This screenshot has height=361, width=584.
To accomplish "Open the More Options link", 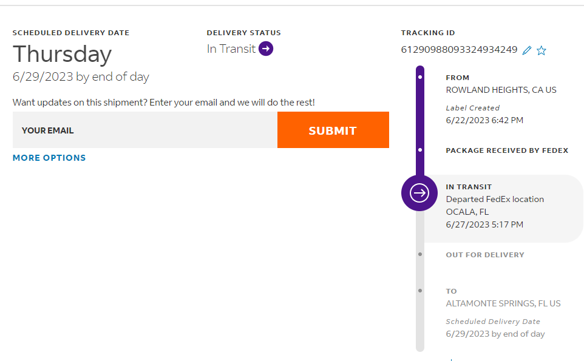I will pos(49,158).
